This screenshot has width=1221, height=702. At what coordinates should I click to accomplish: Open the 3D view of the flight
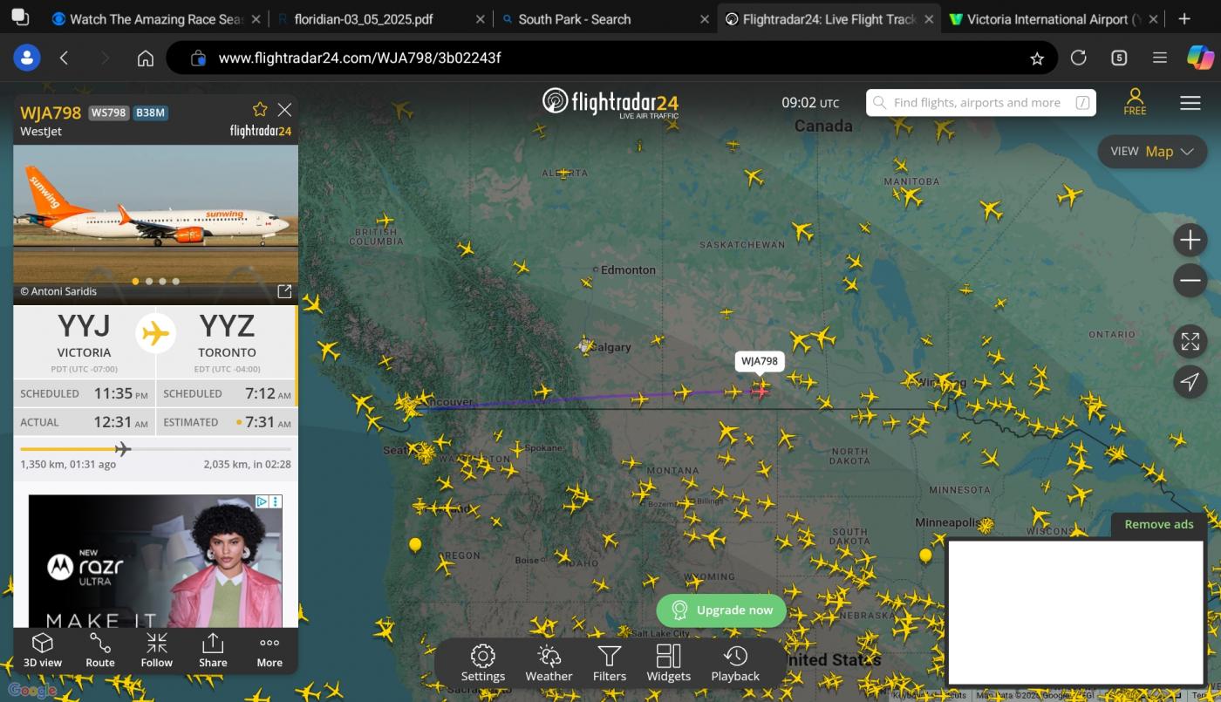[43, 651]
